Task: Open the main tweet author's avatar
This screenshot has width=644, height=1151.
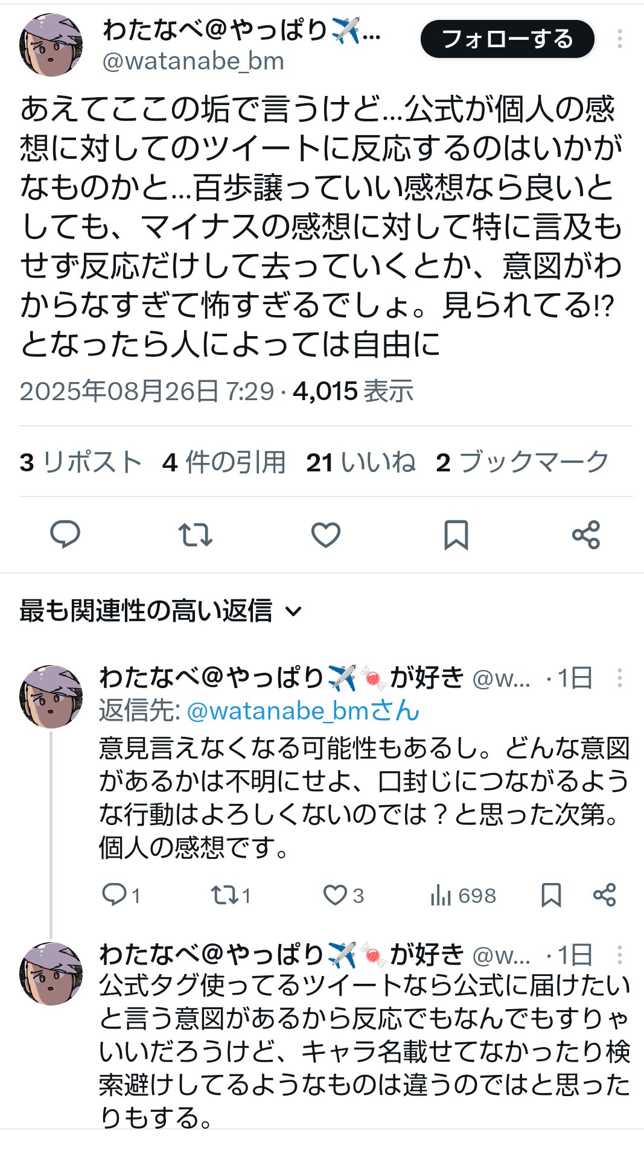Action: pyautogui.click(x=51, y=45)
